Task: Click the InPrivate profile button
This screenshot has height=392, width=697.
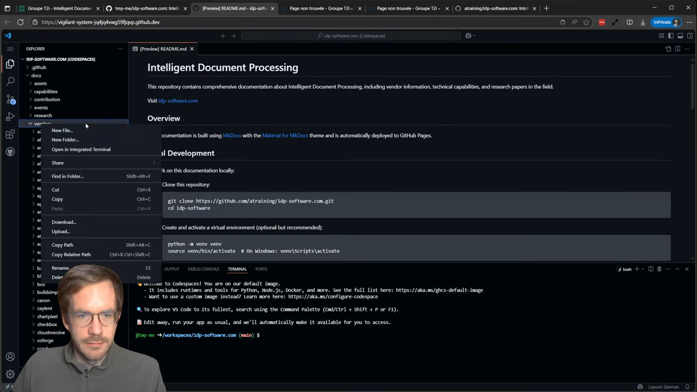Action: 667,22
